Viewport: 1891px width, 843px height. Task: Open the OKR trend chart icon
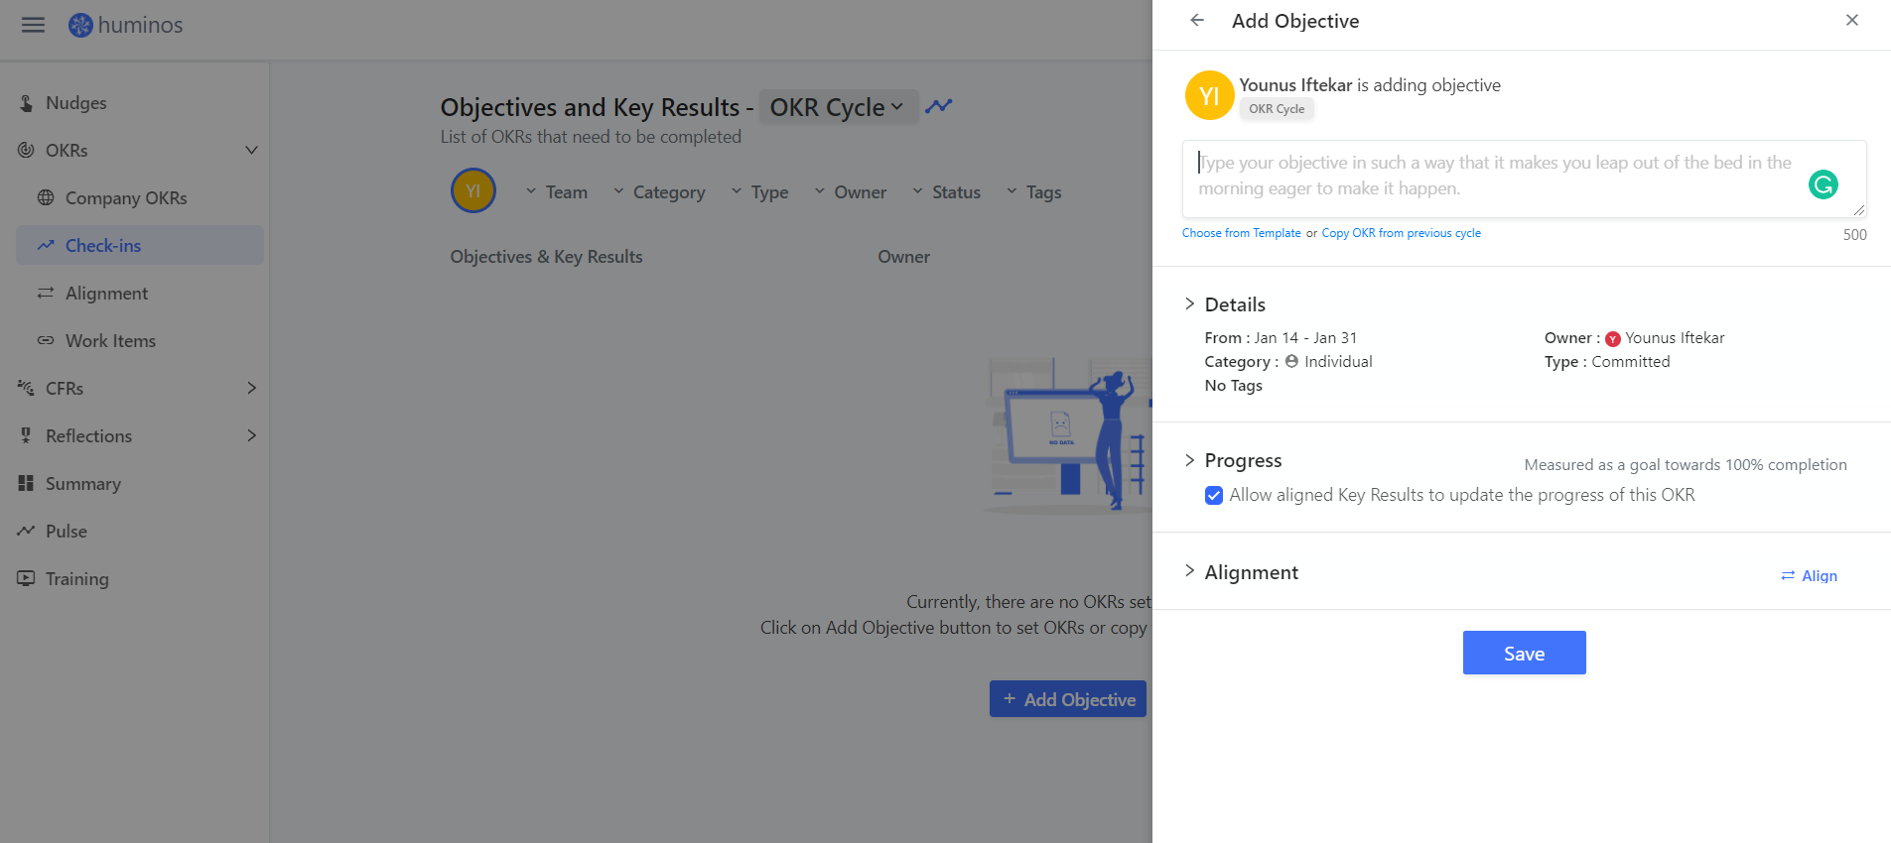(938, 106)
